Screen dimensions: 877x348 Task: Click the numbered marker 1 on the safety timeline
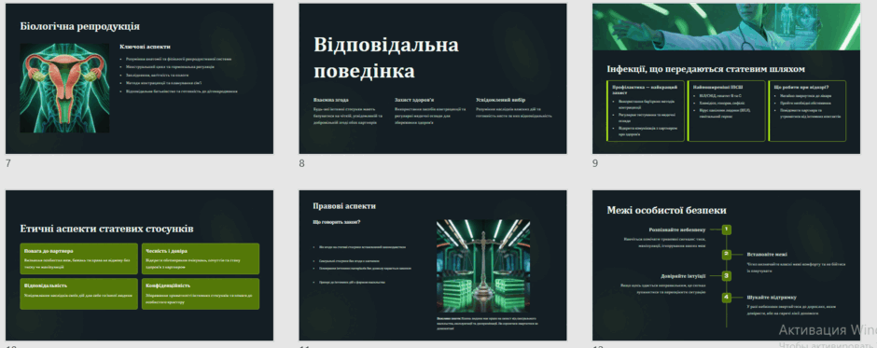[727, 230]
